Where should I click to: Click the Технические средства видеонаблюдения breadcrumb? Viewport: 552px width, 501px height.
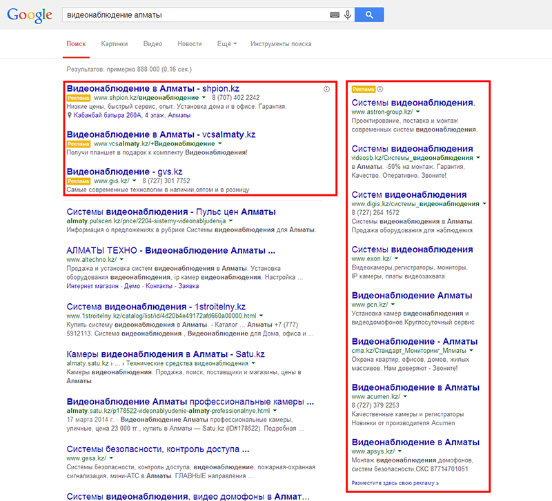187,363
